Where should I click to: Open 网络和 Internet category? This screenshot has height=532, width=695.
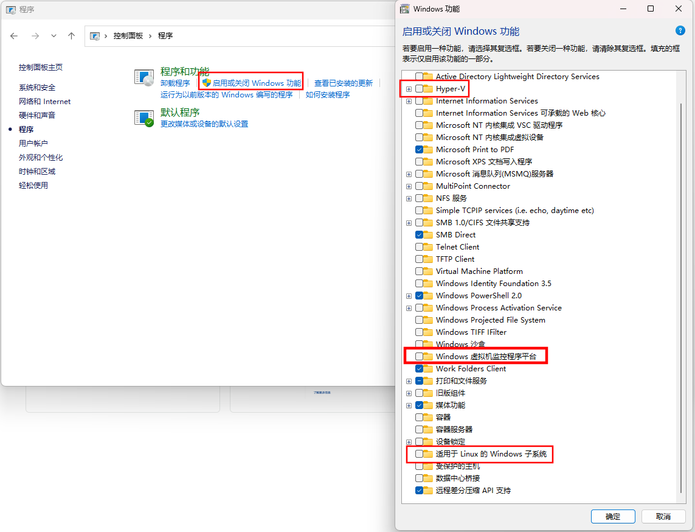[44, 102]
